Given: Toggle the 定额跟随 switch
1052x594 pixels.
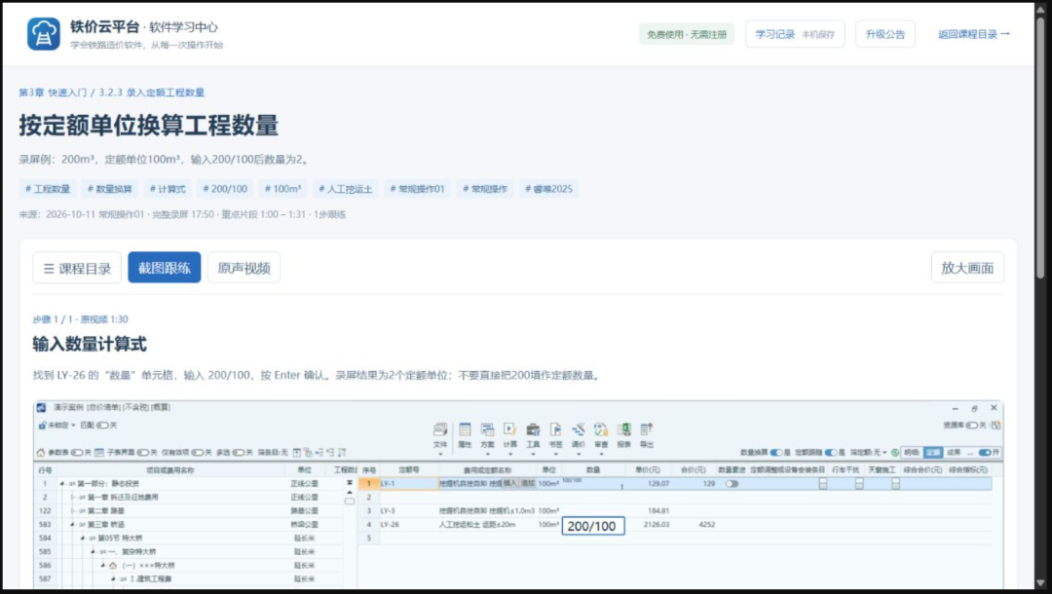Looking at the screenshot, I should (831, 453).
